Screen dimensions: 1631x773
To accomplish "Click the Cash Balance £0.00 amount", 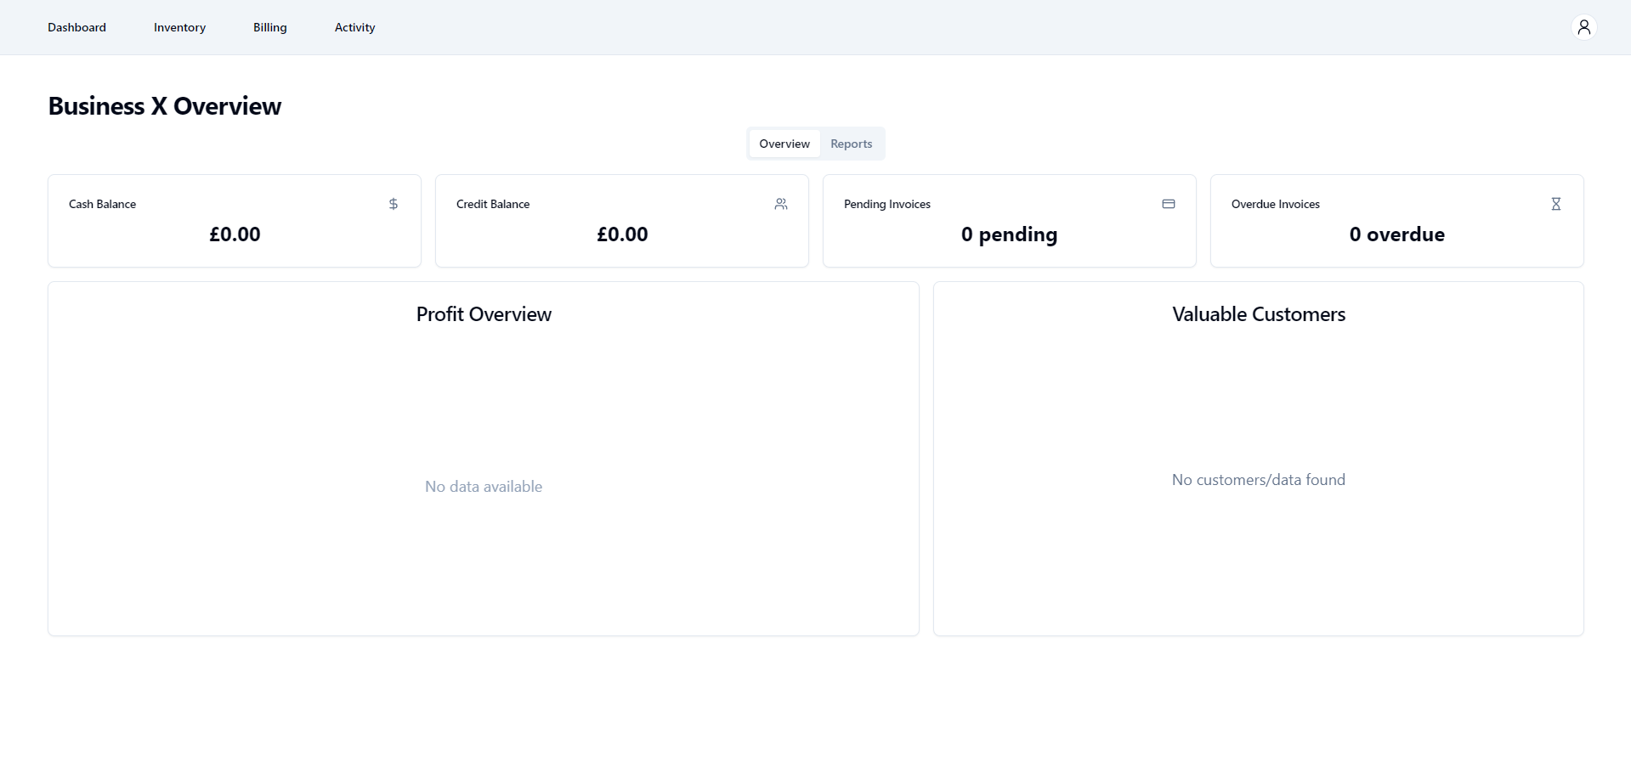I will (235, 234).
